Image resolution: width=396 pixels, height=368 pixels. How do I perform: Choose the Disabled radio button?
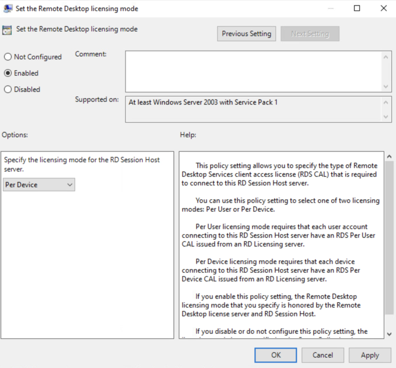coord(8,89)
